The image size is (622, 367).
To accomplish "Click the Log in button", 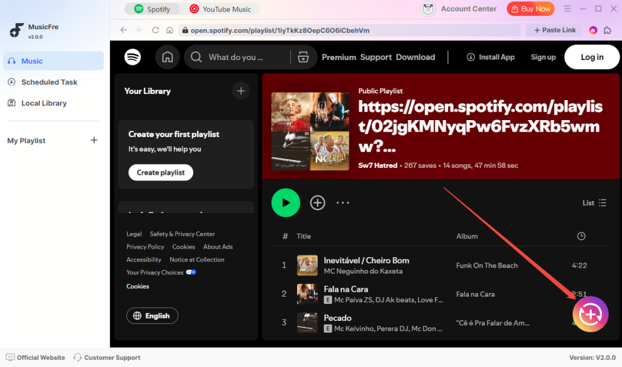I will pos(592,57).
